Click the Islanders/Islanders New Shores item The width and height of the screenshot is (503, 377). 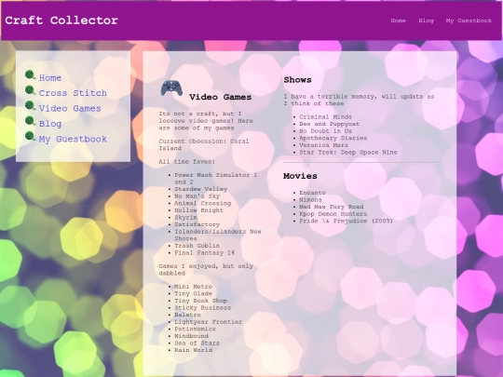point(218,235)
